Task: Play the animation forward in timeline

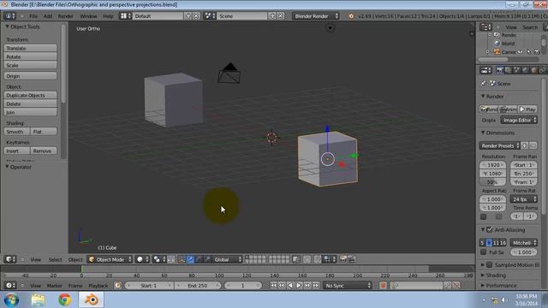Action: click(299, 286)
